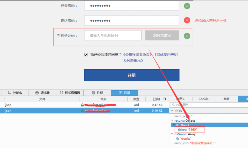Click the 已传输 size column header

pyautogui.click(x=156, y=99)
